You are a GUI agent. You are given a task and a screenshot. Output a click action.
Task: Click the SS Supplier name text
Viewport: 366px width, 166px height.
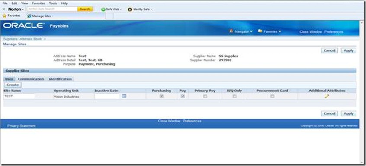[228, 56]
